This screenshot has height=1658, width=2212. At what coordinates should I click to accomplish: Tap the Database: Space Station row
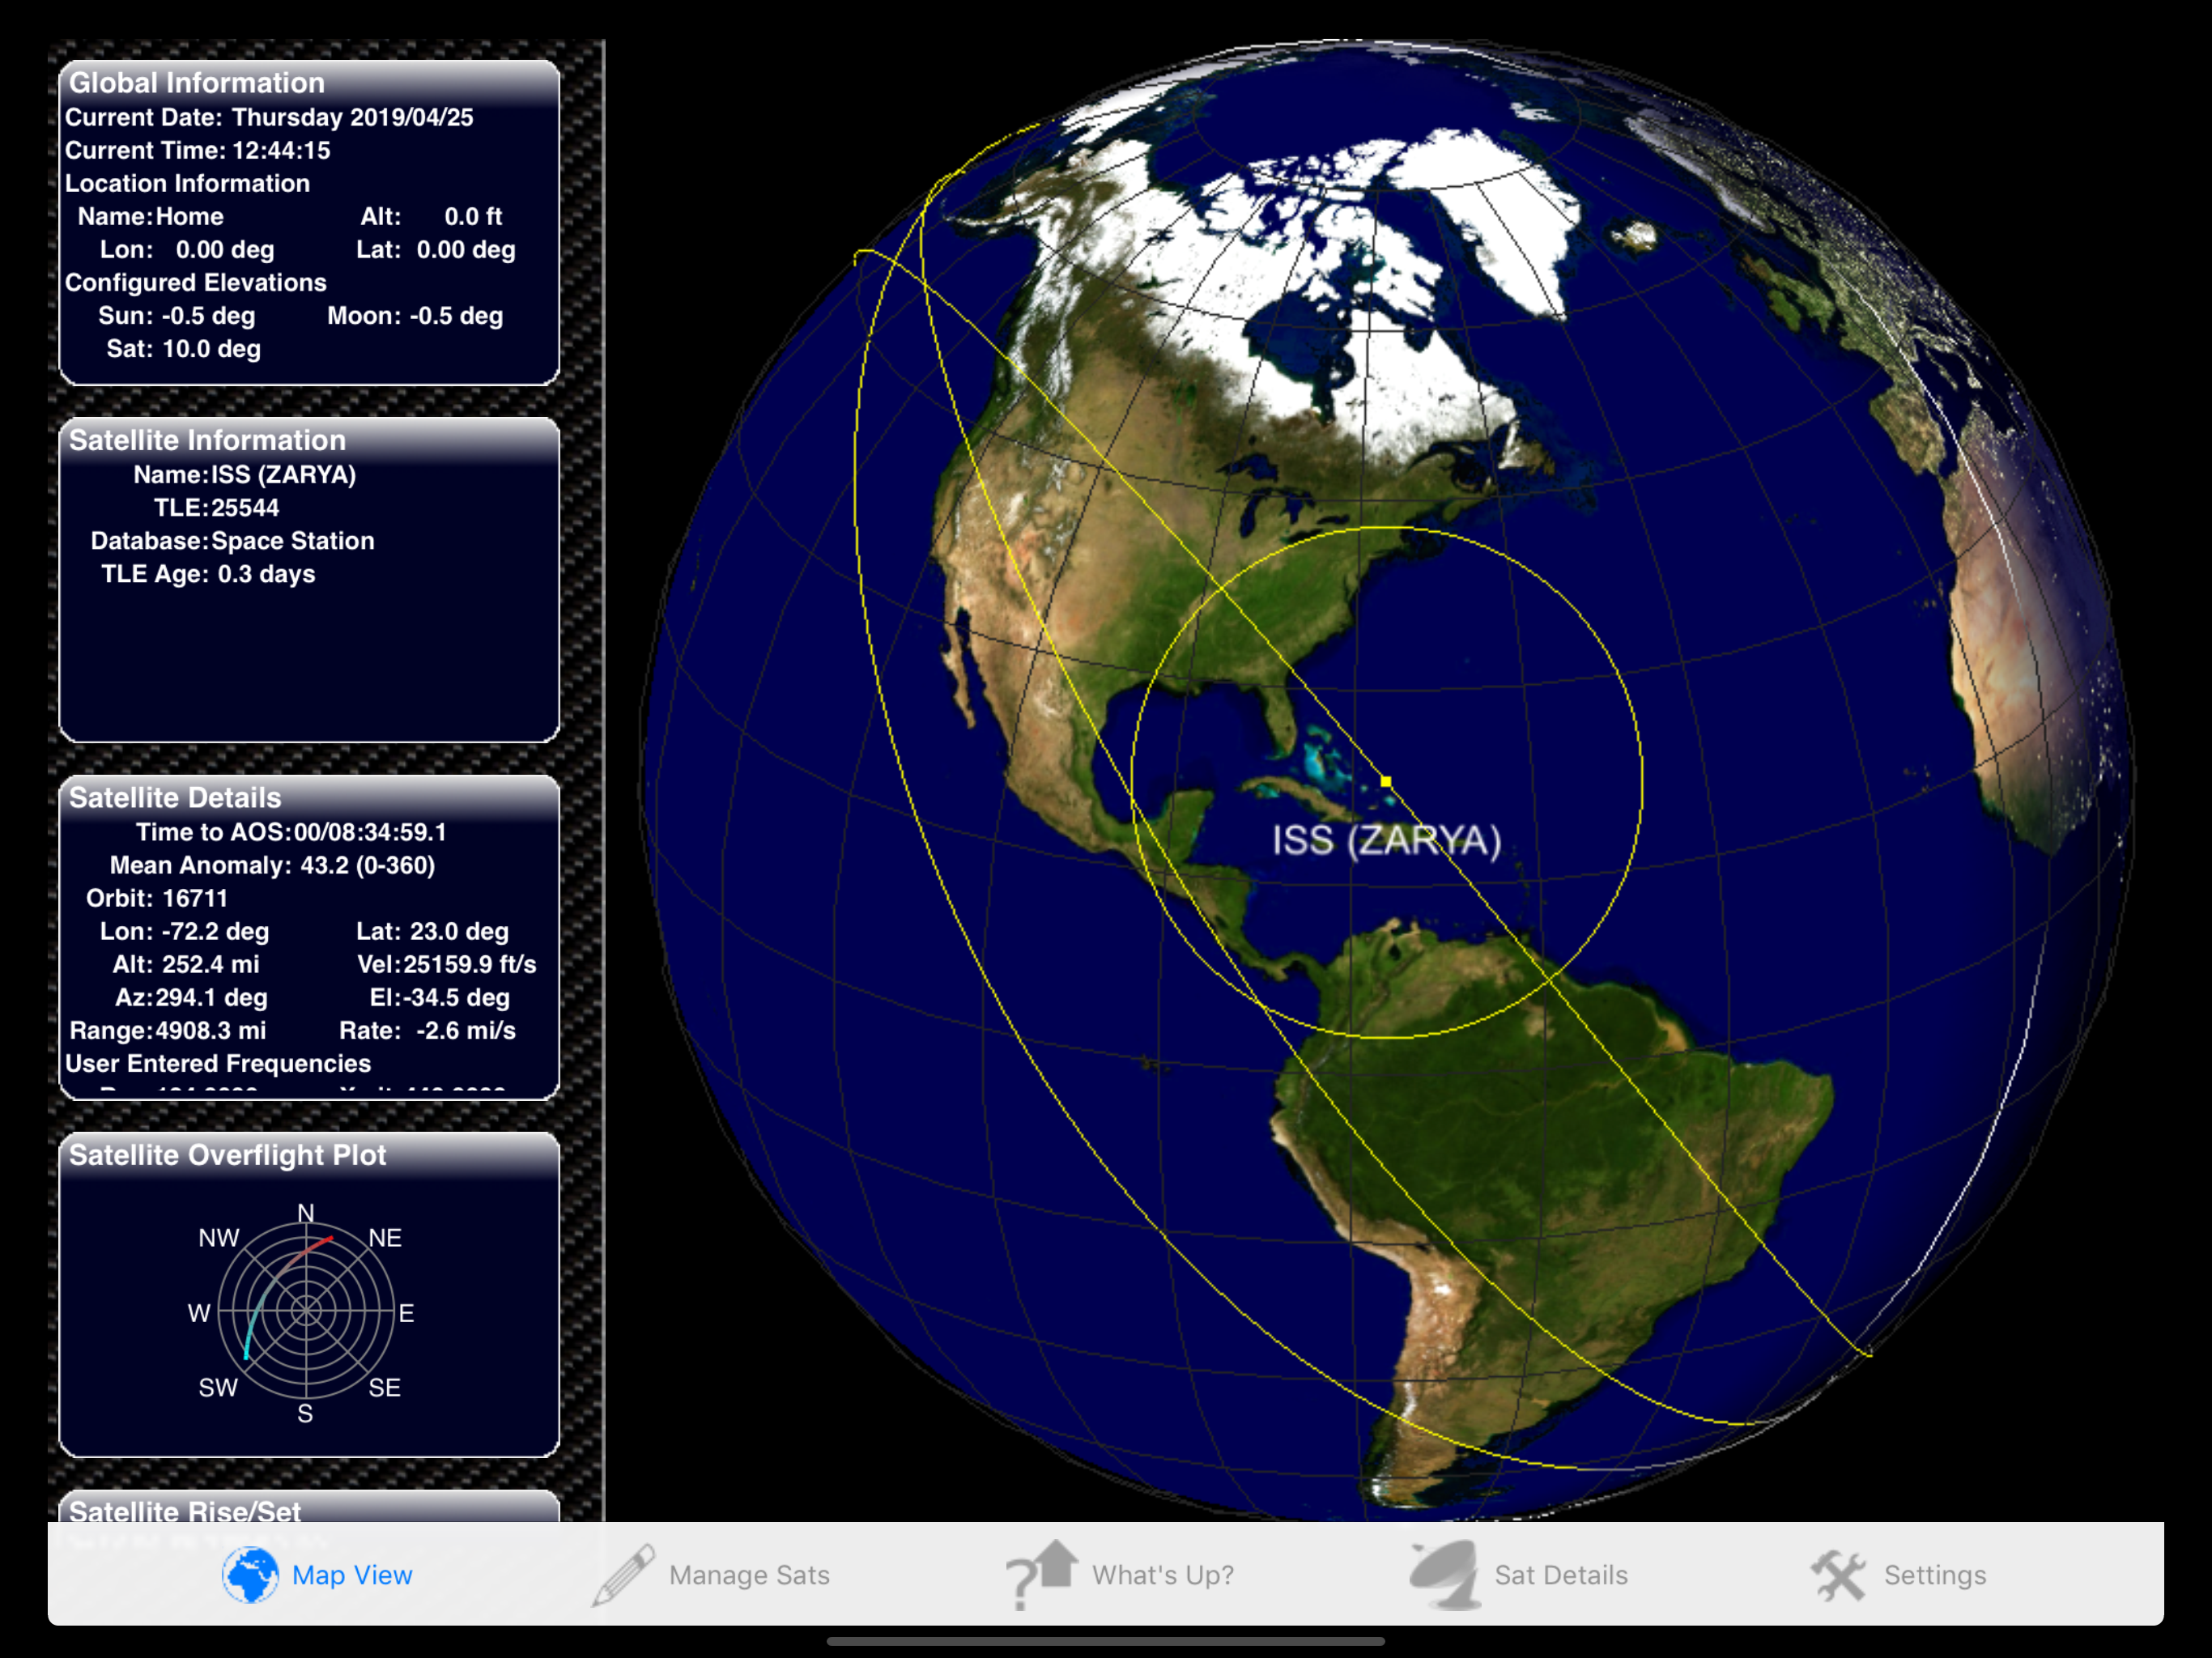(233, 541)
